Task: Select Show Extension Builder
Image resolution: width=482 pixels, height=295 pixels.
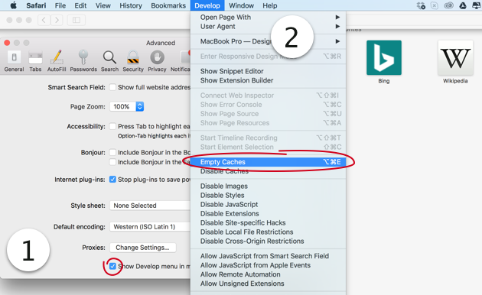Action: [268, 80]
